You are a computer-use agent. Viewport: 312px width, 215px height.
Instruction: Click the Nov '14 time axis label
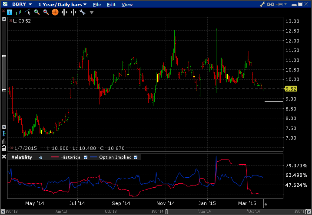(x=166, y=203)
